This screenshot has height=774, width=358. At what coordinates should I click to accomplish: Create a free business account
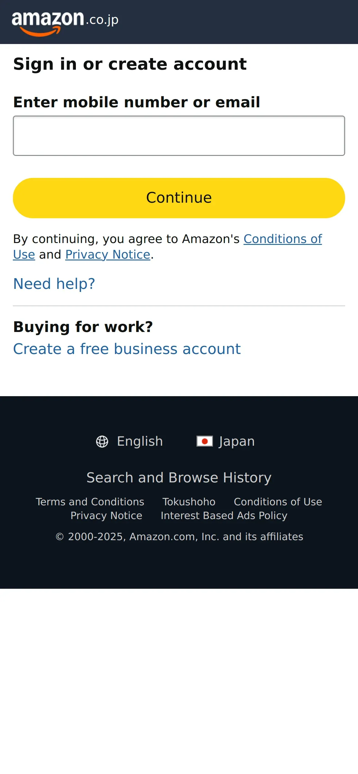[127, 349]
